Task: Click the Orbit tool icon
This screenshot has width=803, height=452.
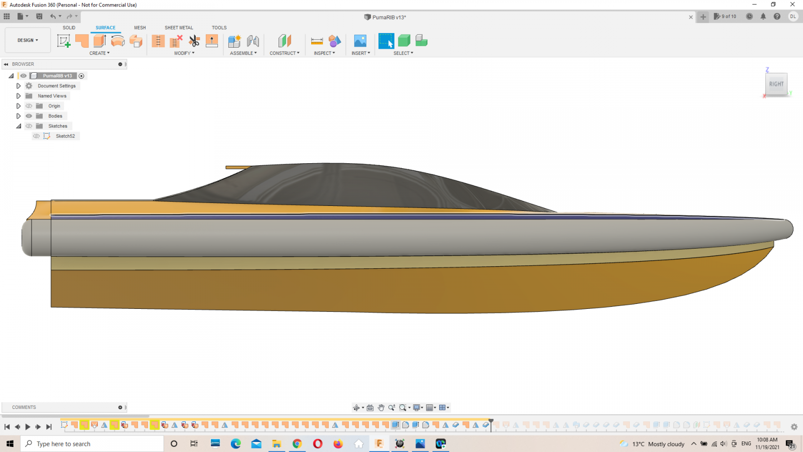Action: 356,408
